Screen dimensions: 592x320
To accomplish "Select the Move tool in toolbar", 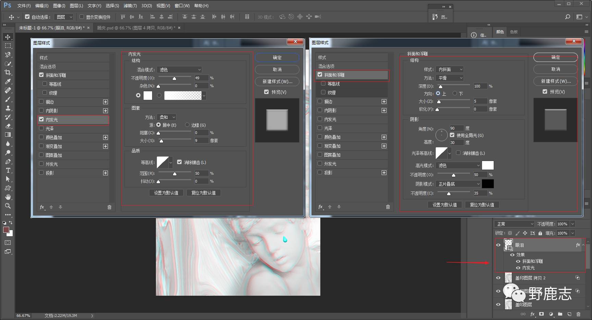I will (8, 37).
